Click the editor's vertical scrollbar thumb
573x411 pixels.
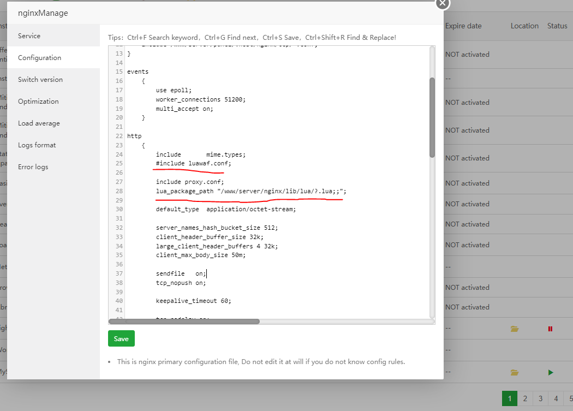pyautogui.click(x=432, y=117)
